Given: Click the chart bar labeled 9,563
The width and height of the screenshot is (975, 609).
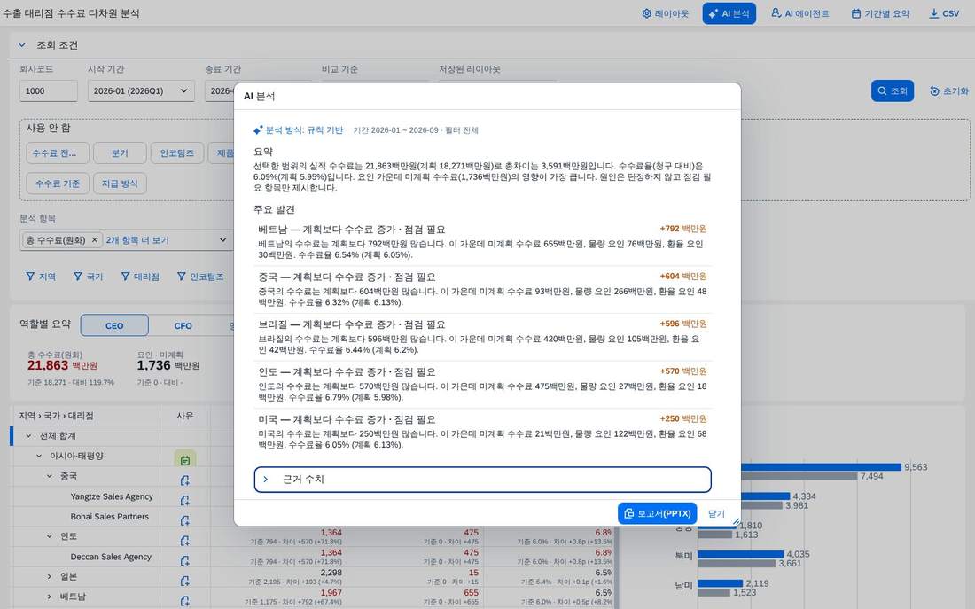Looking at the screenshot, I should (821, 466).
